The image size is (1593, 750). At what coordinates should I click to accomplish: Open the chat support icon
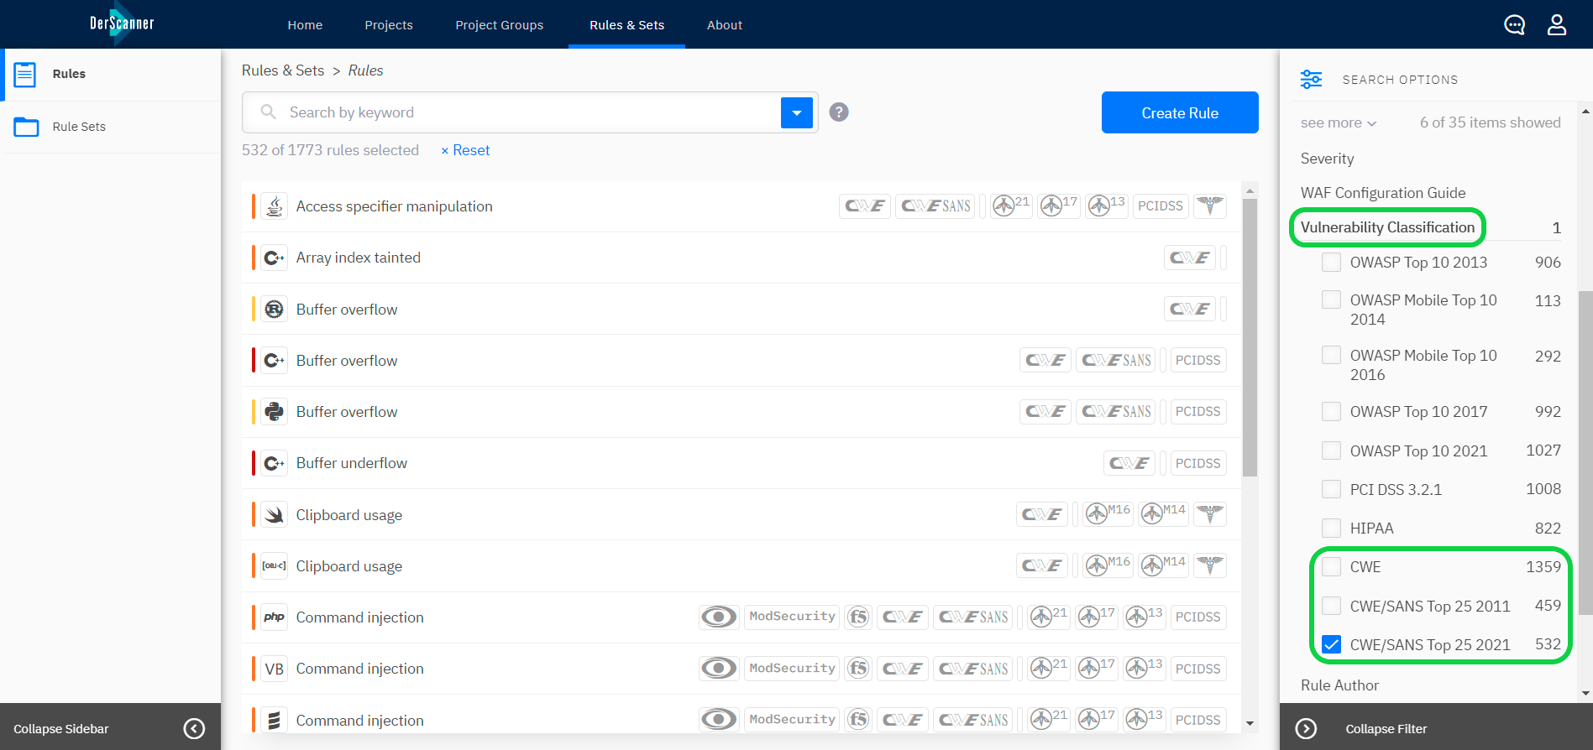point(1514,24)
